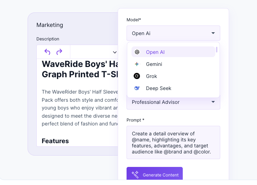Click the OpenAI logo icon
Screen dimensions: 257x185
[x=137, y=52]
